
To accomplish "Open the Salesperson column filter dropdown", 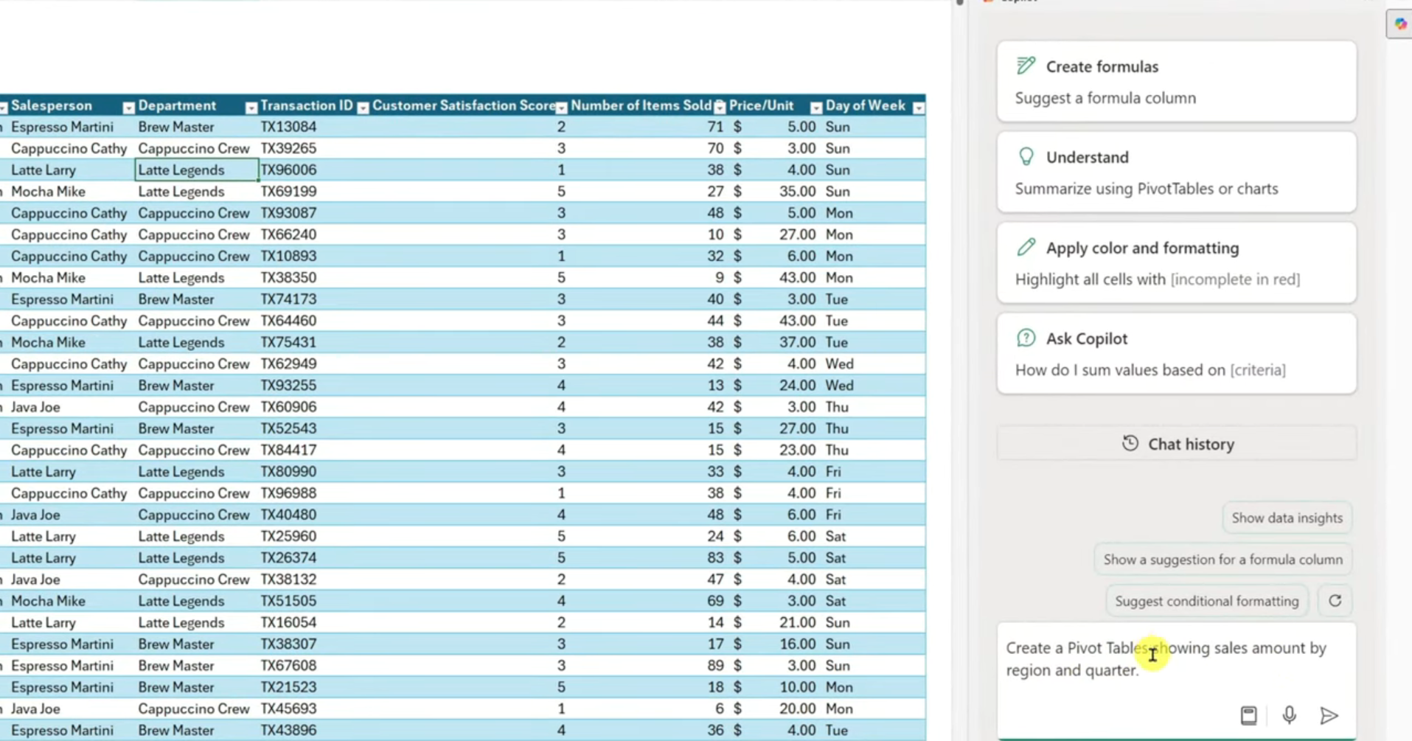I will click(x=128, y=108).
